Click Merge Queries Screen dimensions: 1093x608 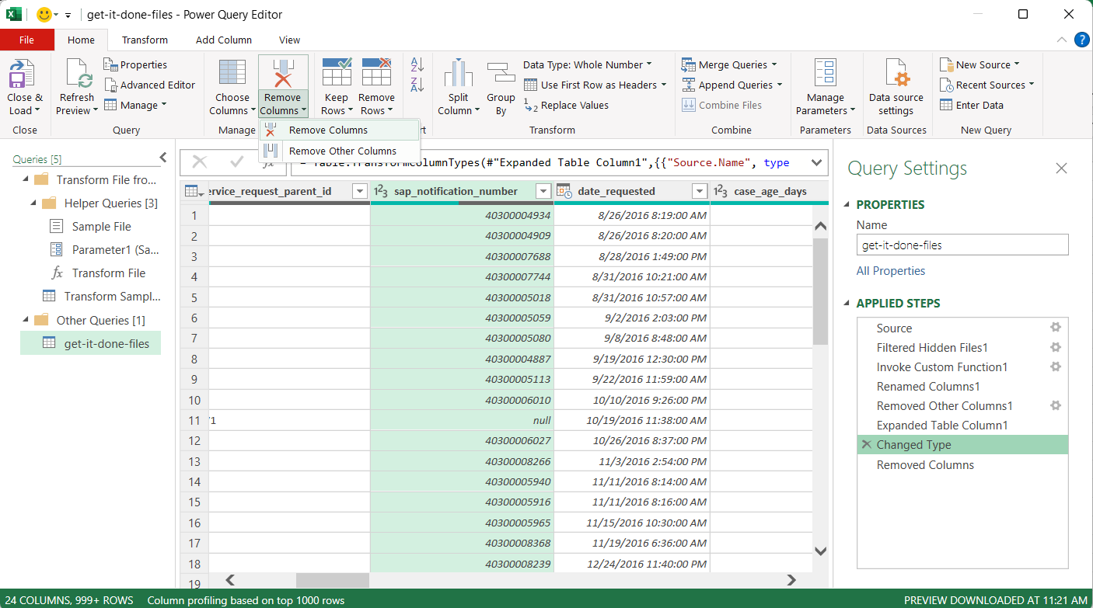(x=731, y=64)
